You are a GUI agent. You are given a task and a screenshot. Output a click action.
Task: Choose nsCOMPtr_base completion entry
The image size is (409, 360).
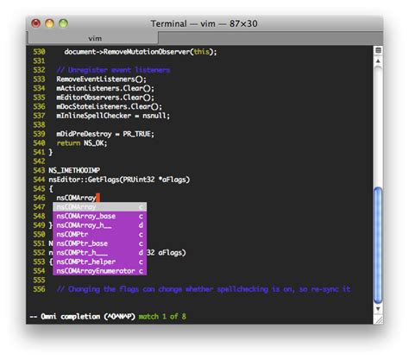[x=99, y=243]
